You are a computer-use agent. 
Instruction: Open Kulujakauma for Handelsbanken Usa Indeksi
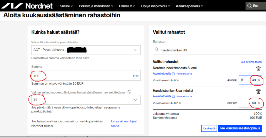[184, 96]
